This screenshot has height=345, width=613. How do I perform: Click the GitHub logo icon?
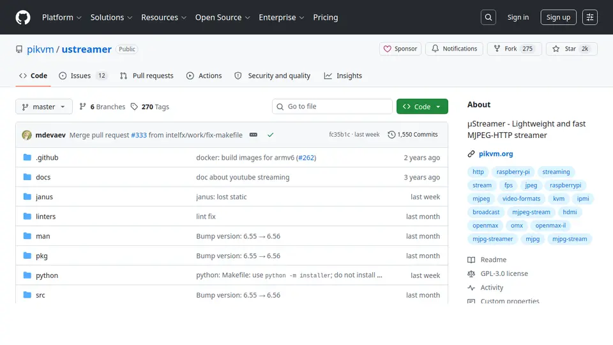pyautogui.click(x=23, y=17)
